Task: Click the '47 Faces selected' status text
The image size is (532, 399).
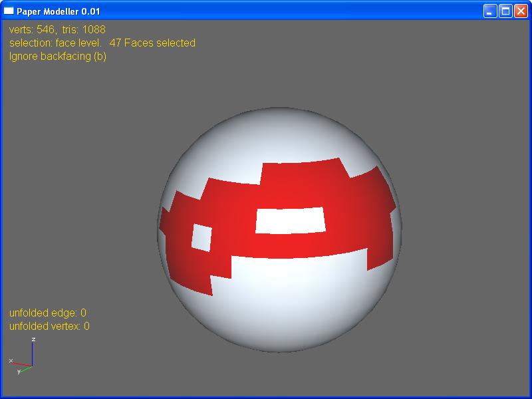Action: (x=152, y=43)
